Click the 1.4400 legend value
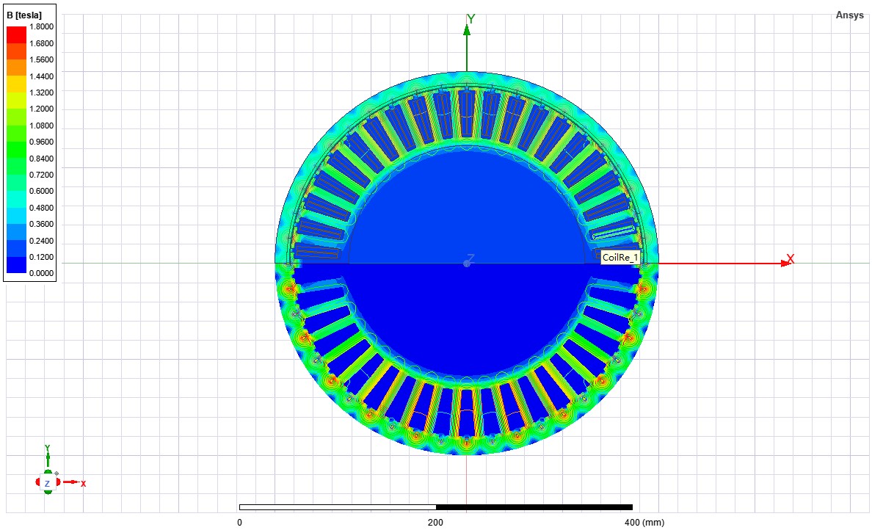The image size is (872, 530). click(42, 76)
